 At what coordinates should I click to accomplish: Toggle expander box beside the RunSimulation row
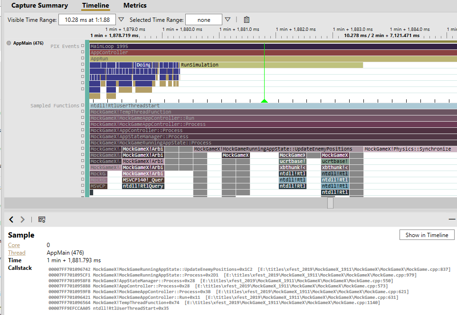[83, 65]
